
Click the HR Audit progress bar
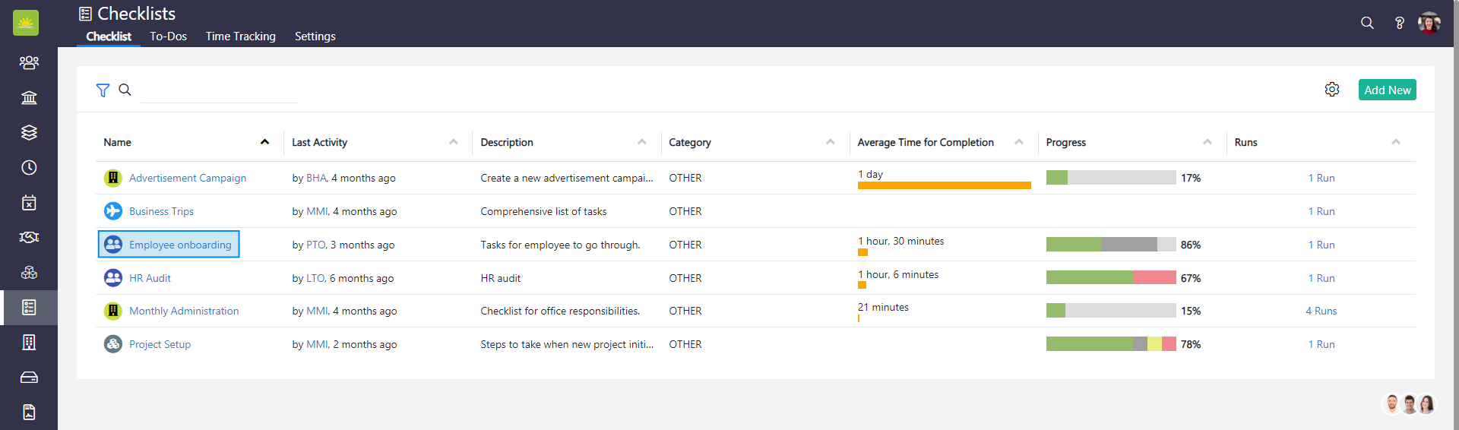coord(1110,278)
